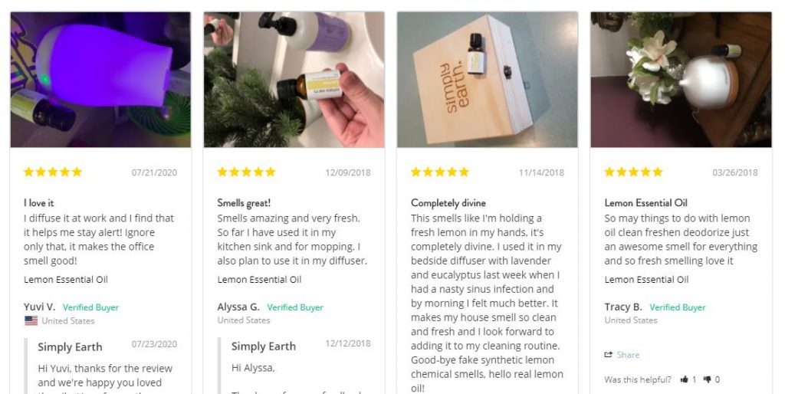The image size is (785, 394).
Task: Click the Verified Buyer badge next to Alyssa G.
Action: pos(295,307)
